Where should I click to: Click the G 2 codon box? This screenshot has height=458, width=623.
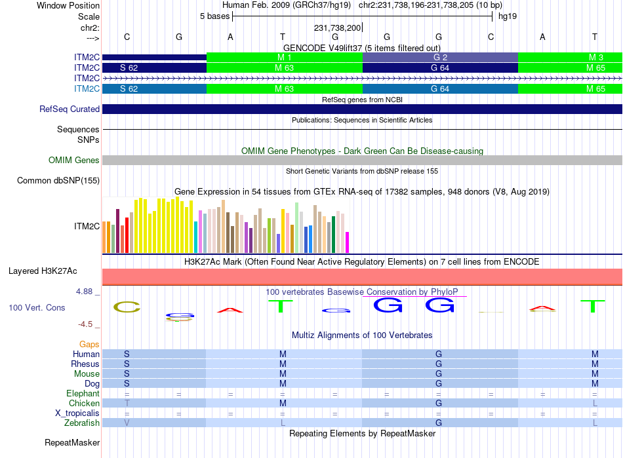tap(440, 57)
